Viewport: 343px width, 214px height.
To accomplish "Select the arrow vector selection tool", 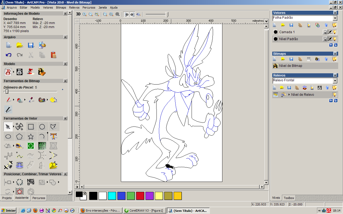I will pyautogui.click(x=8, y=126).
